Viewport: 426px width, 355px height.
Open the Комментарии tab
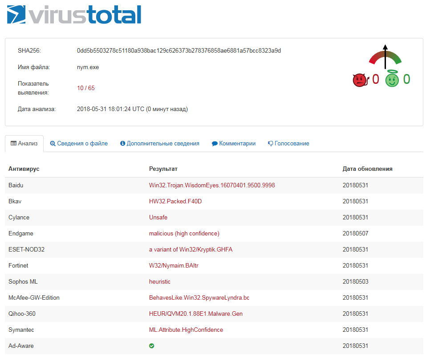pos(234,144)
